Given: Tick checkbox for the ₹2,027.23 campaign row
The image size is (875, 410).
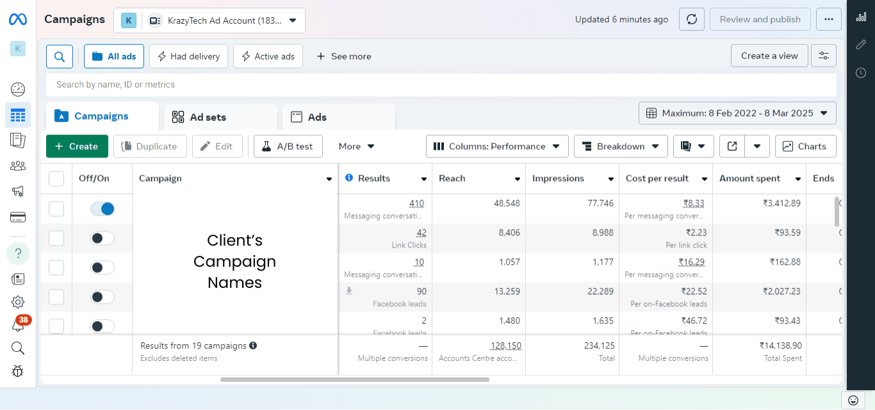Looking at the screenshot, I should [56, 297].
